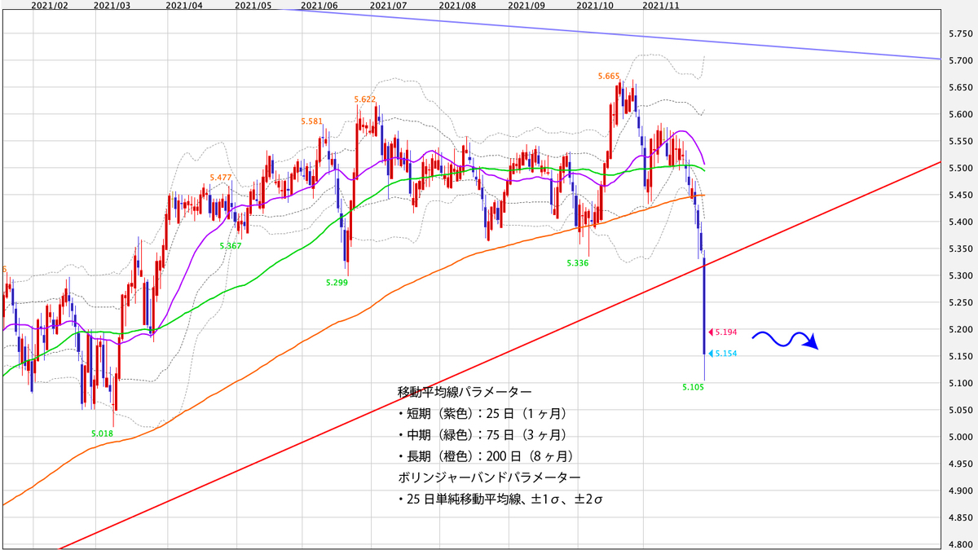This screenshot has width=978, height=550.
Task: Click the 5.250 price axis label
Action: click(x=961, y=302)
